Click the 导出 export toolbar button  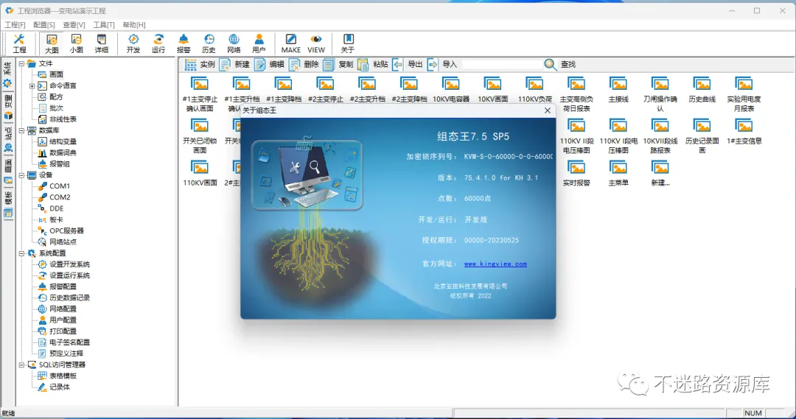pyautogui.click(x=407, y=64)
